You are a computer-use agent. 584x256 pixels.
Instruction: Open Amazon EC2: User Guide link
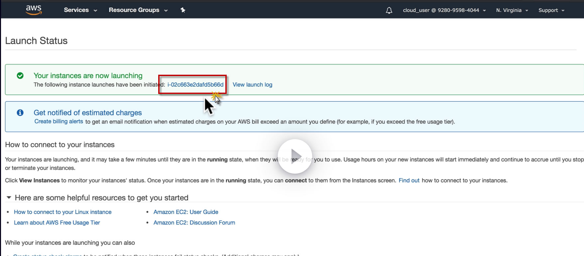(186, 212)
